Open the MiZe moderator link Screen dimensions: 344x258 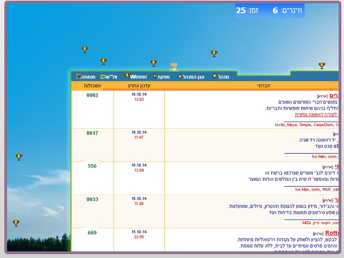click(x=306, y=222)
